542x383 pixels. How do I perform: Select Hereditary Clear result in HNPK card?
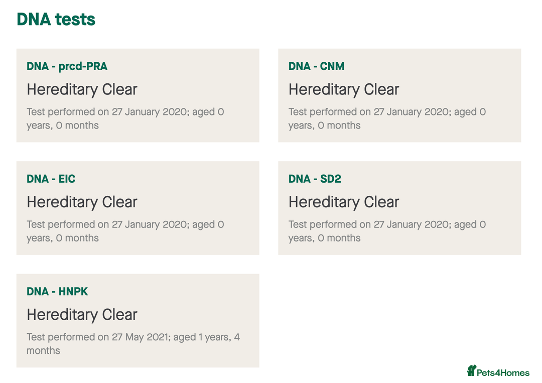[82, 315]
